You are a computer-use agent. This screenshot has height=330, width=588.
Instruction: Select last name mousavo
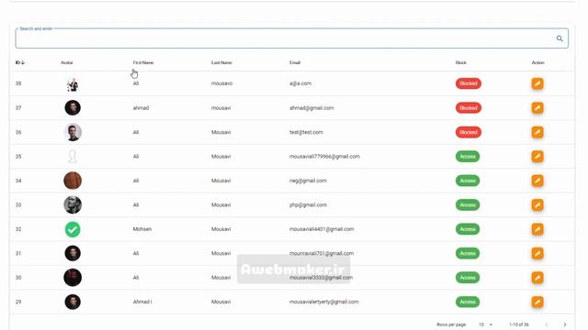tap(221, 83)
